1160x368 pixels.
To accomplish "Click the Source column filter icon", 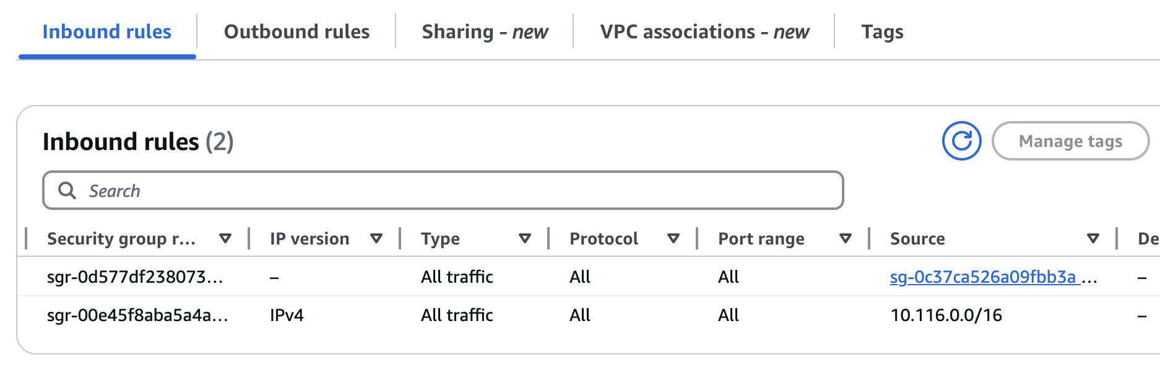I will click(1093, 238).
